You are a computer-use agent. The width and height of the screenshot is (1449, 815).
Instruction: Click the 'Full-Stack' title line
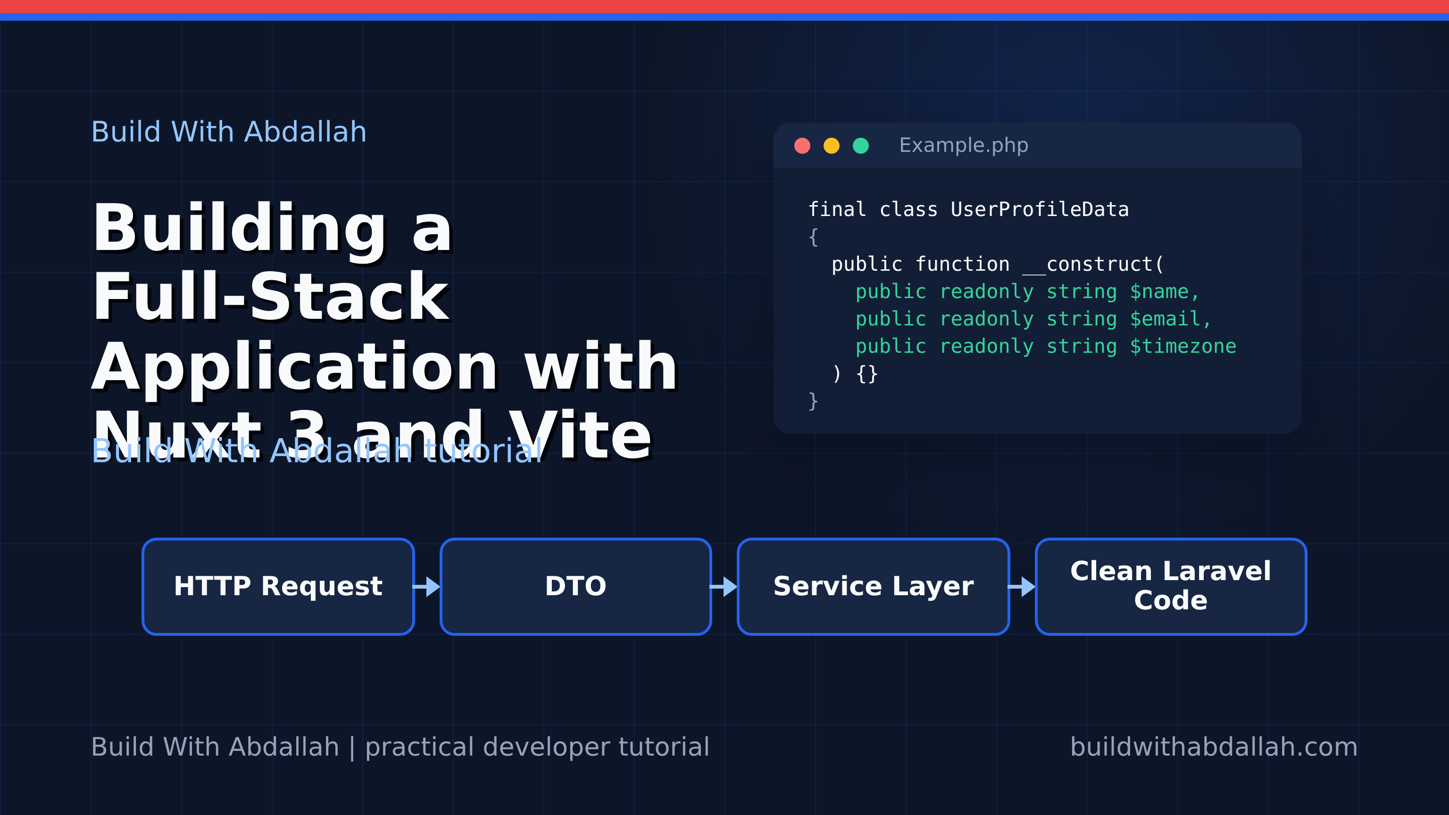point(271,296)
